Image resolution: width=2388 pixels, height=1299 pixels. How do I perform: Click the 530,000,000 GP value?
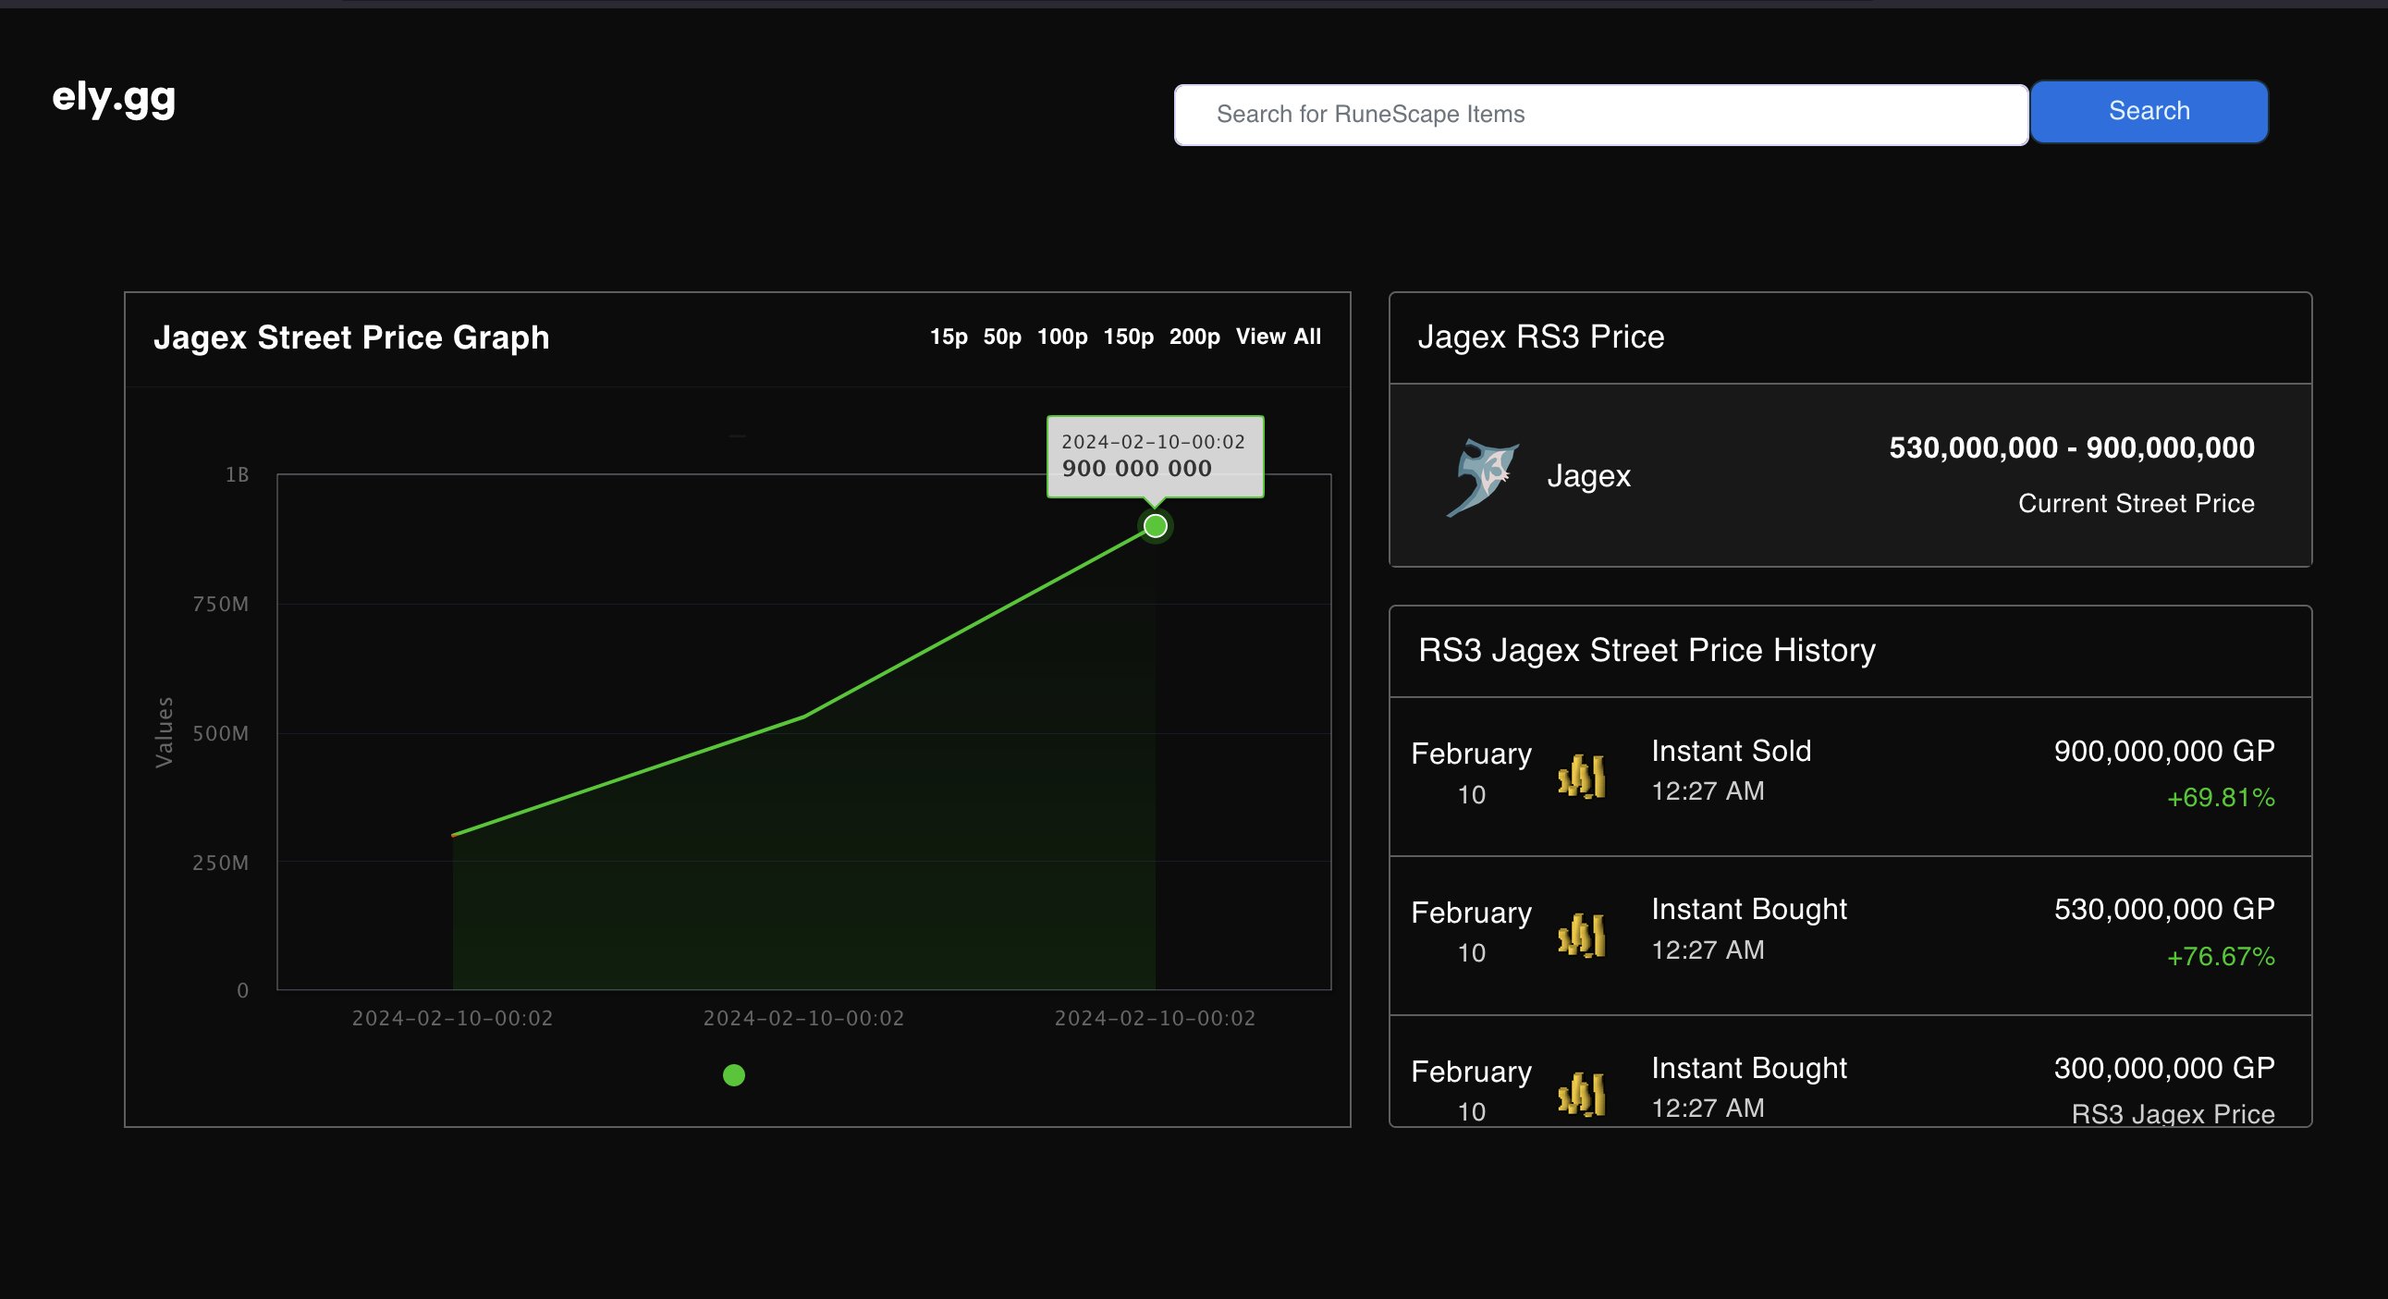click(x=2163, y=910)
